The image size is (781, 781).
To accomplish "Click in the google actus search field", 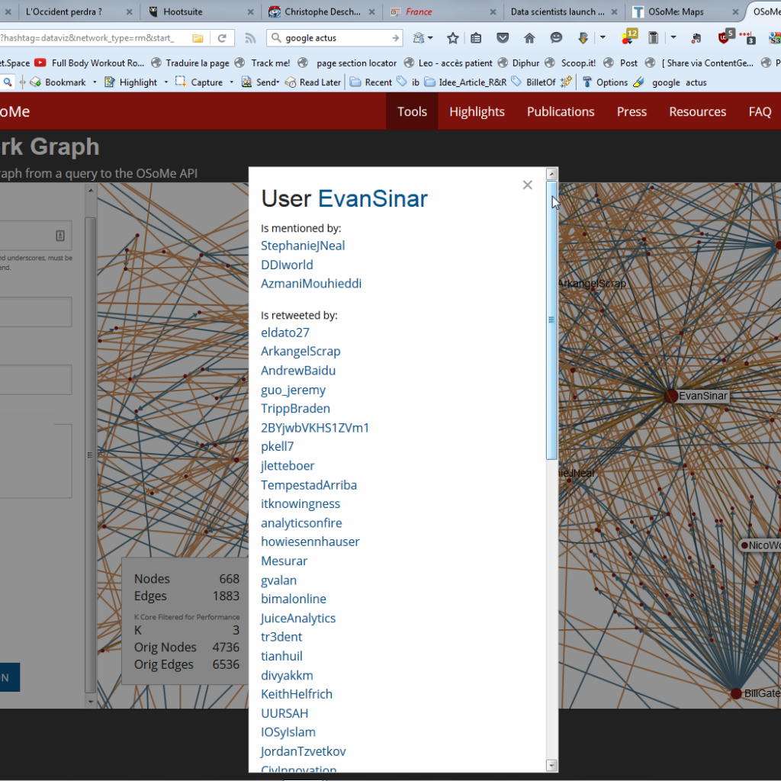I will click(x=336, y=38).
